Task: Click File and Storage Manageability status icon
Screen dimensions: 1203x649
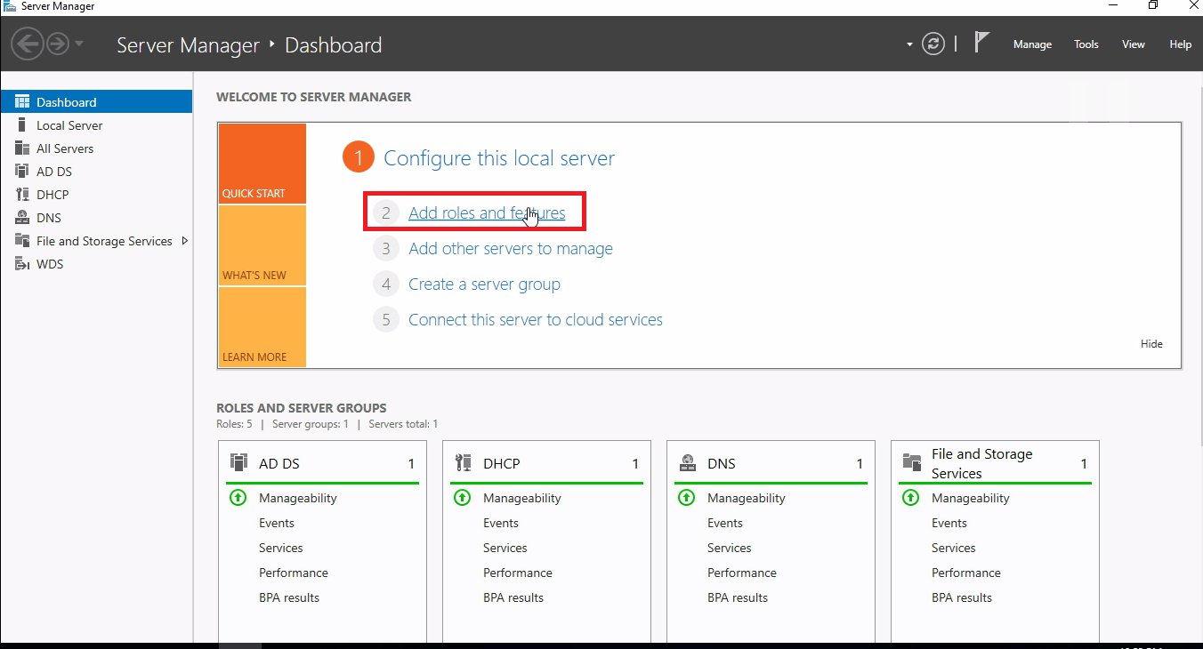Action: [910, 498]
